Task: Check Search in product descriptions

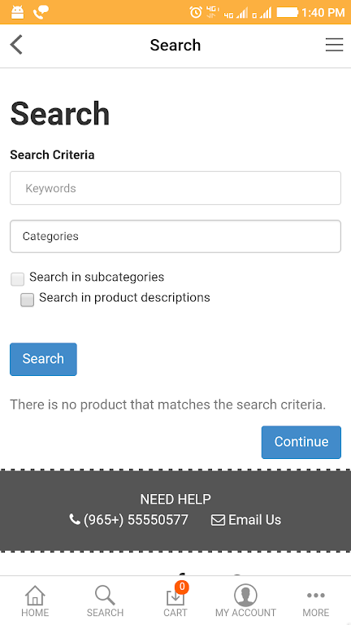Action: pos(27,299)
